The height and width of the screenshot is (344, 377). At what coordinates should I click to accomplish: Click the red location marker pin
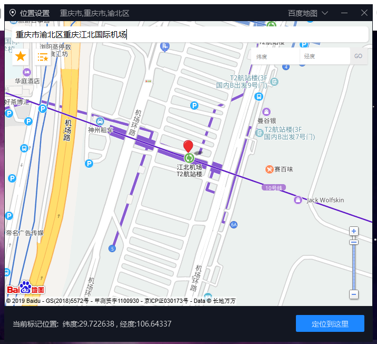point(188,147)
